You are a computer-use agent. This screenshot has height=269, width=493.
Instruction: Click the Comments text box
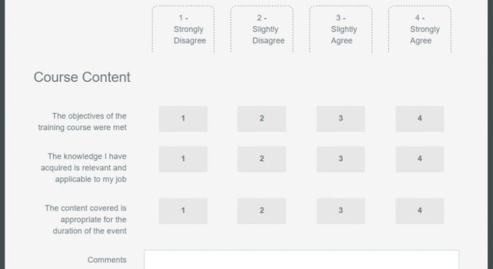tap(301, 260)
